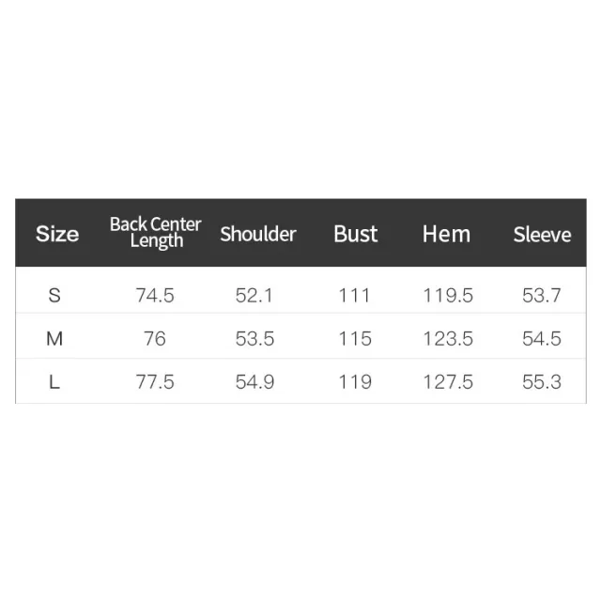Click the Bust column header
601x601 pixels.
[x=356, y=234]
